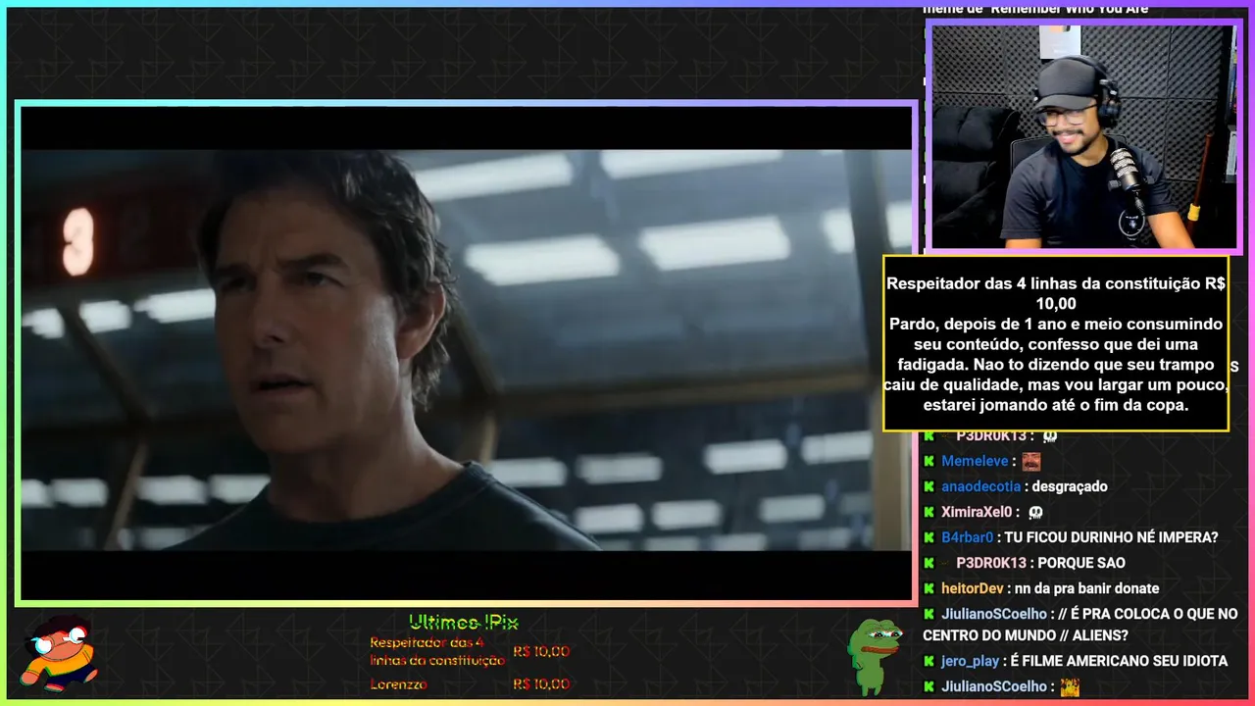This screenshot has width=1255, height=706.
Task: Open the anaodecotia user profile
Action: (981, 486)
